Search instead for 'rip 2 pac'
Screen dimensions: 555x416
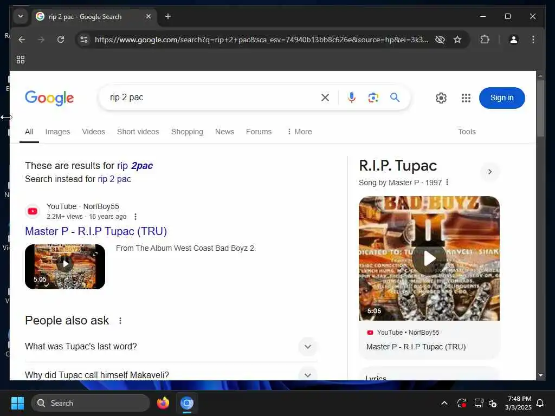114,179
